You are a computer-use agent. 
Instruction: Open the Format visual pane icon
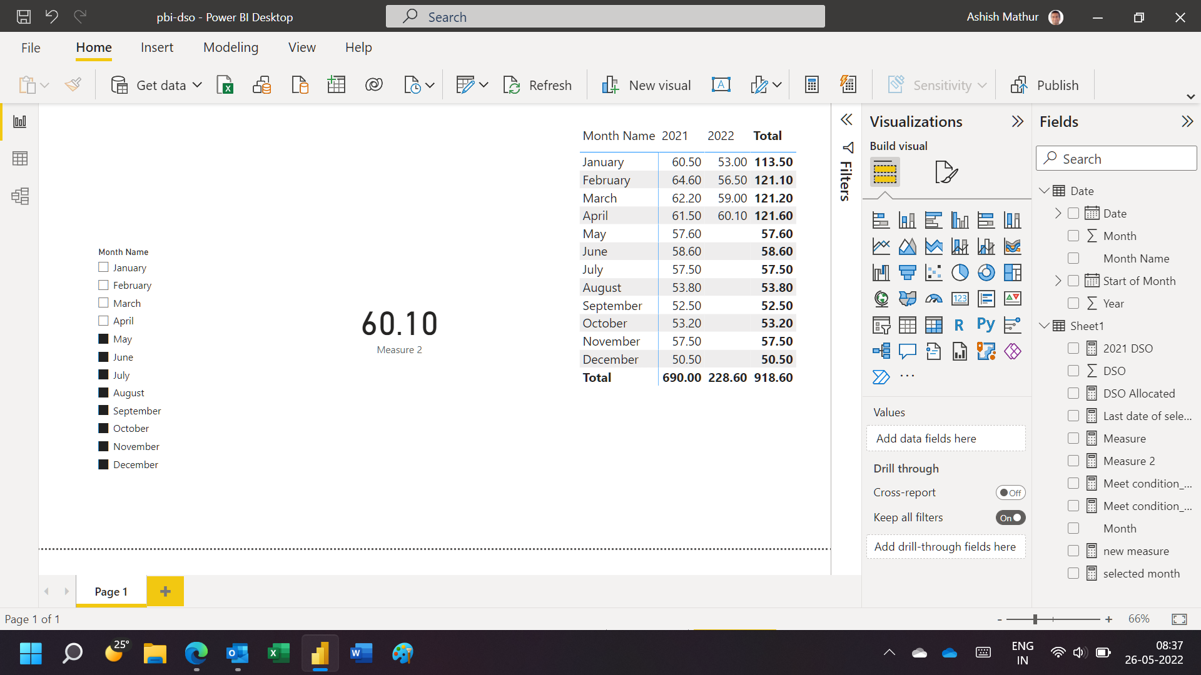tap(946, 172)
